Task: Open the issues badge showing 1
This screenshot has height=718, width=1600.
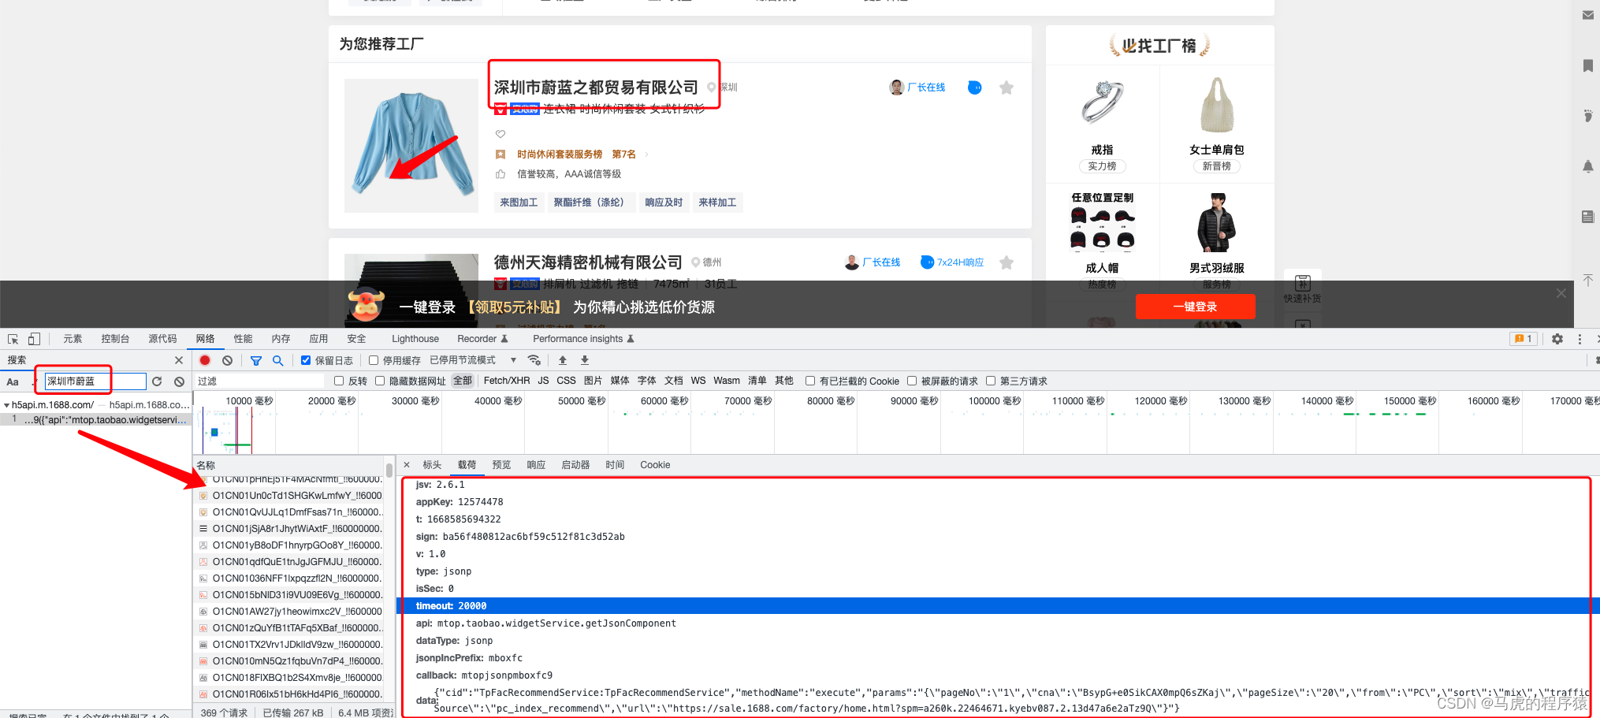Action: coord(1524,339)
